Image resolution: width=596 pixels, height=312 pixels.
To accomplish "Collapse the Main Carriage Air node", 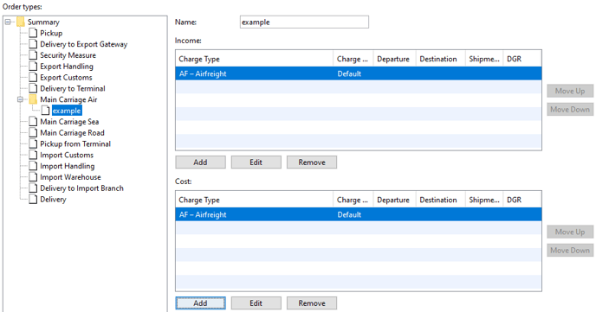I will [x=20, y=99].
